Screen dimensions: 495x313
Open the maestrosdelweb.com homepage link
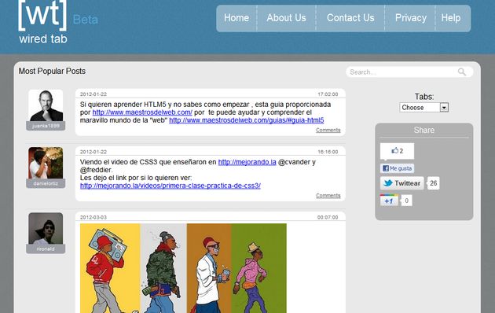142,112
